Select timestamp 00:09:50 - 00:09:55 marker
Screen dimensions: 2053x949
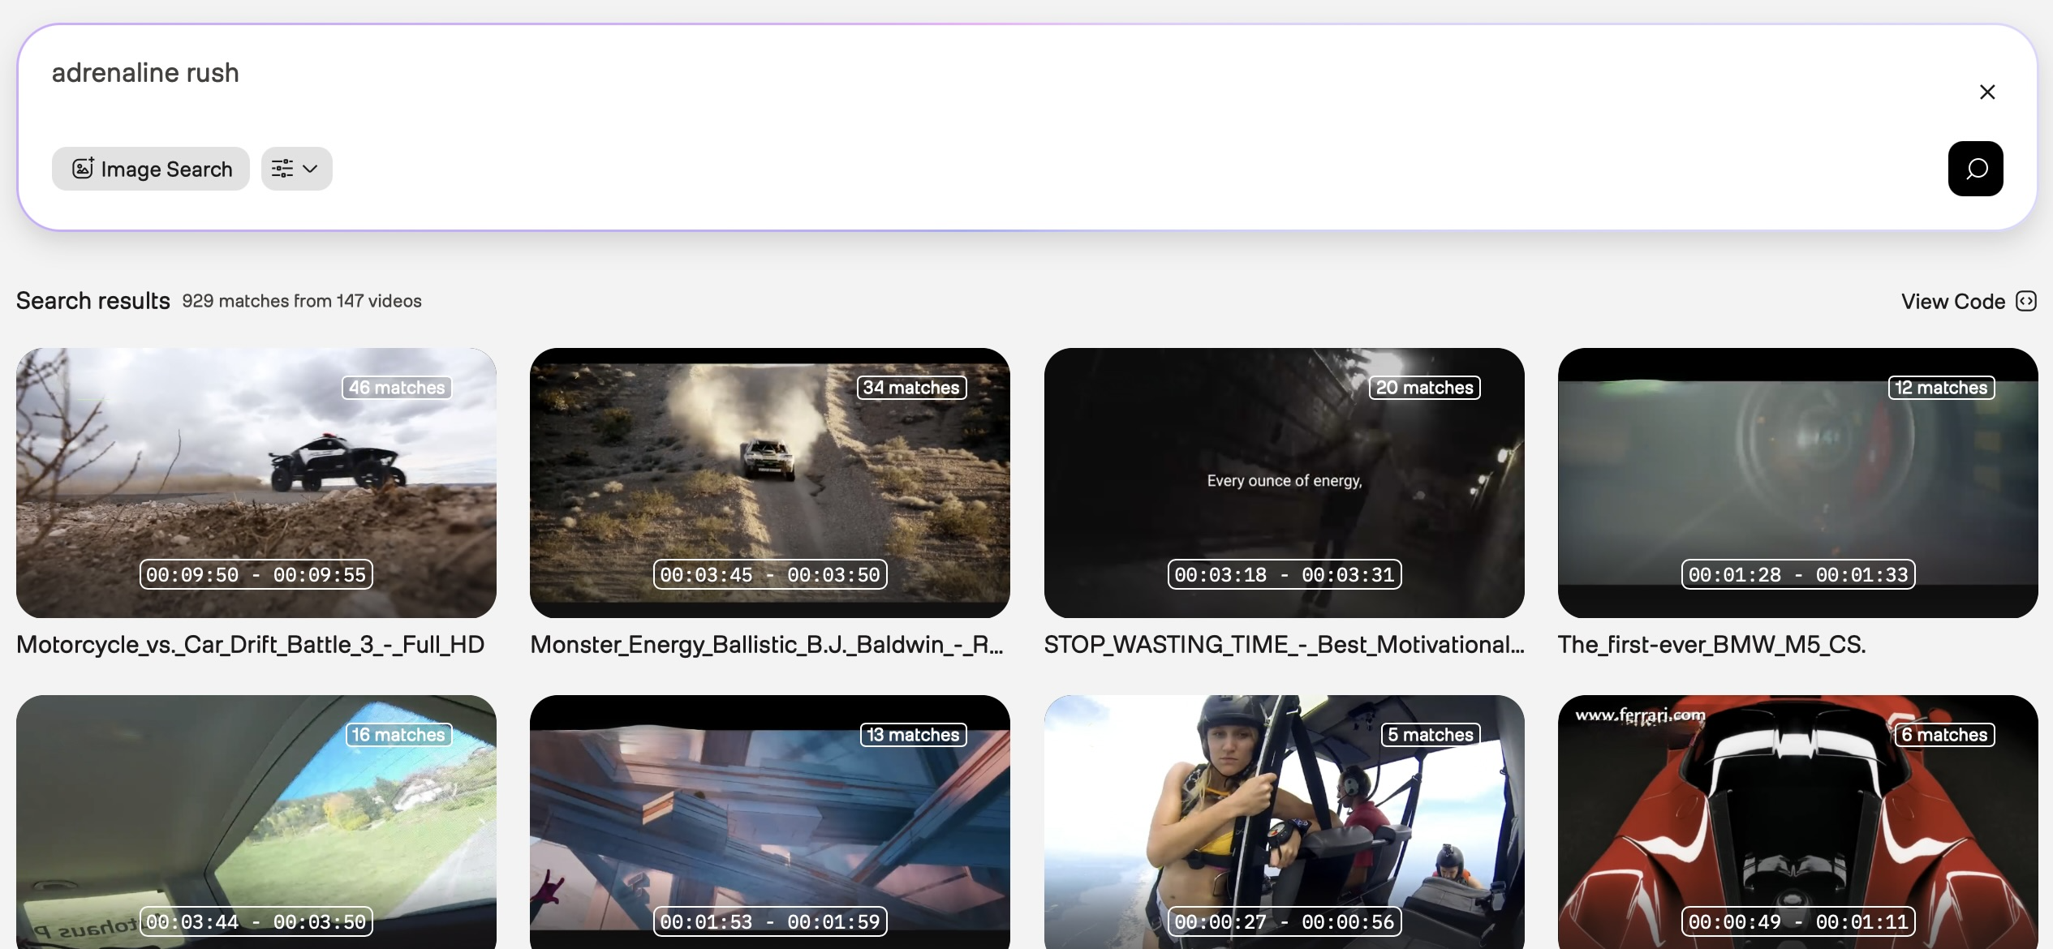(x=256, y=574)
